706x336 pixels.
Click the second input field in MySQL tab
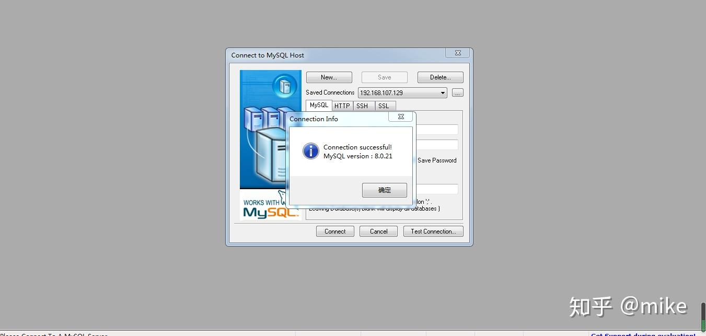[x=437, y=145]
